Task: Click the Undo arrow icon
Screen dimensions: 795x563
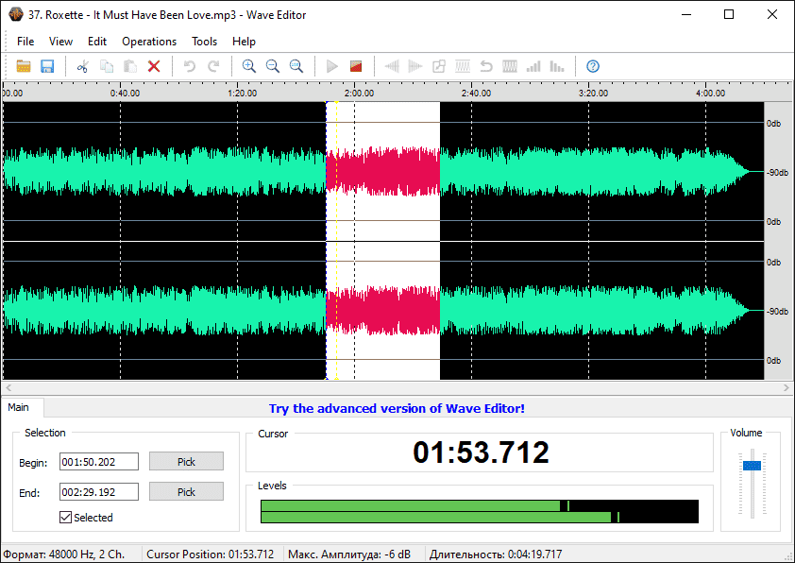Action: [x=190, y=66]
